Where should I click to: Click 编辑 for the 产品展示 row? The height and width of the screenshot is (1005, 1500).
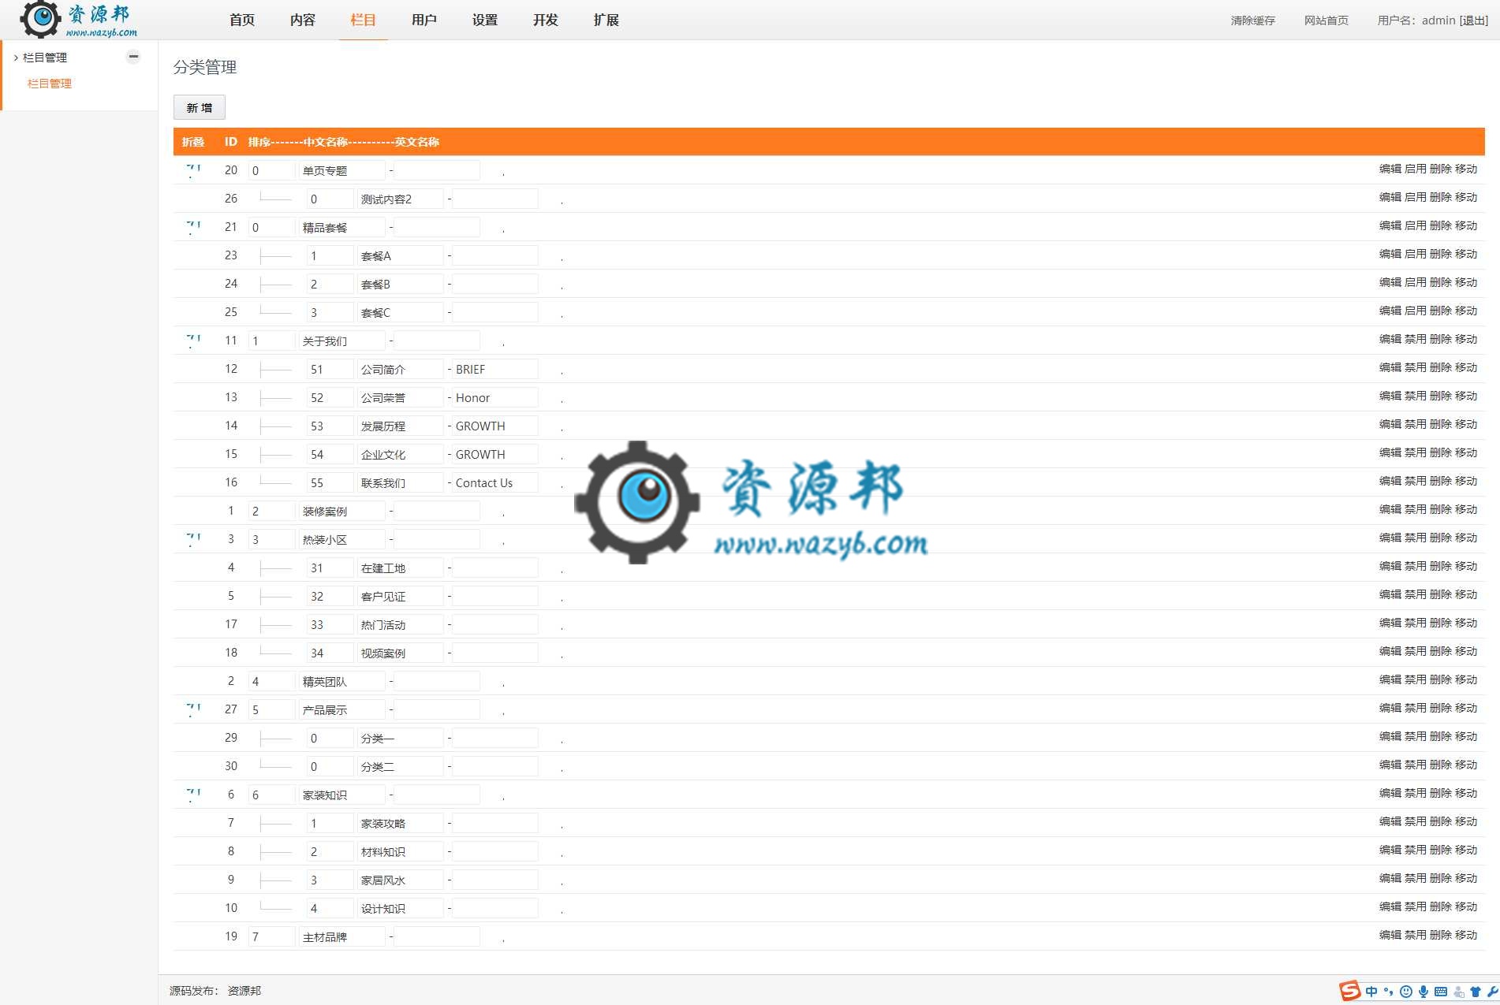pyautogui.click(x=1390, y=708)
